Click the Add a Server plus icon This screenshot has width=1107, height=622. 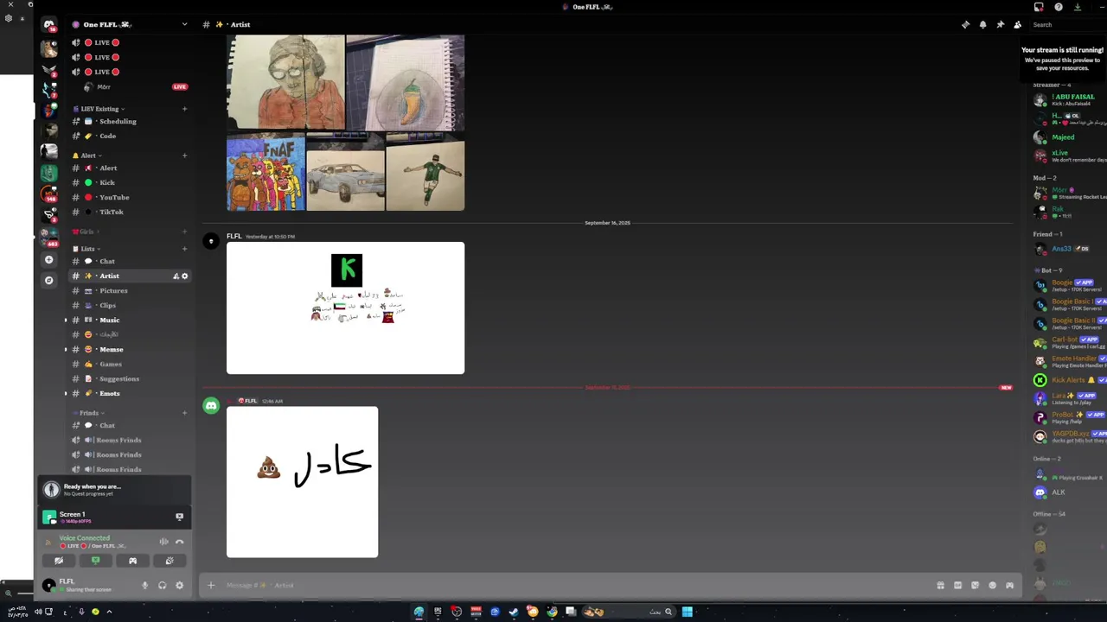click(x=49, y=259)
